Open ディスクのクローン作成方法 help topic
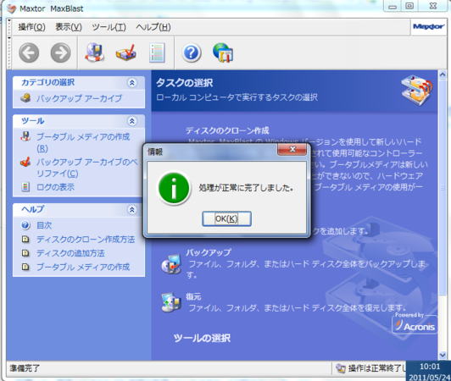The width and height of the screenshot is (451, 381). [x=86, y=240]
